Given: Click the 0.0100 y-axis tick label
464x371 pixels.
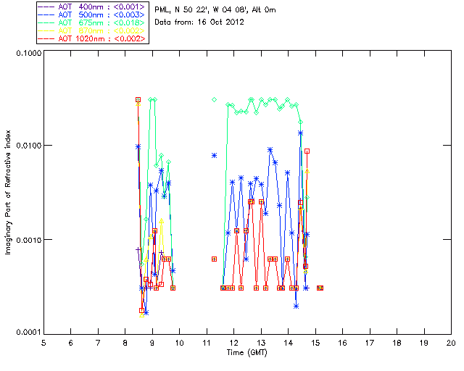Looking at the screenshot, I should click(28, 146).
